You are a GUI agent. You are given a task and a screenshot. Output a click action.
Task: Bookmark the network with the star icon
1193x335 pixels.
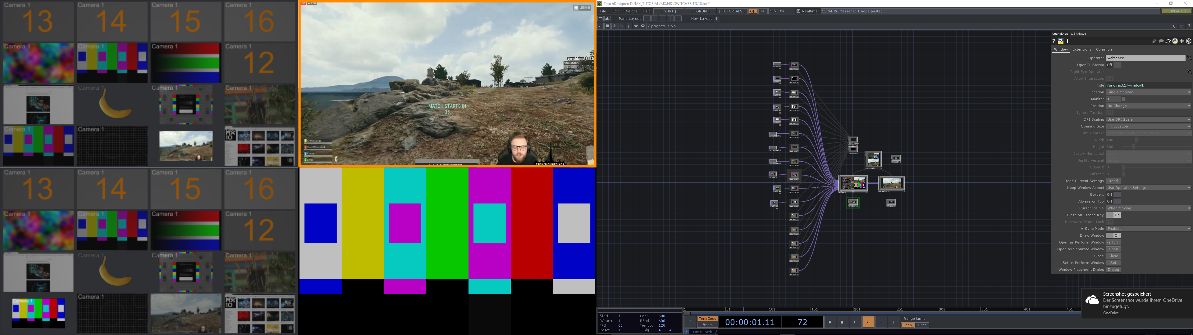(x=636, y=26)
